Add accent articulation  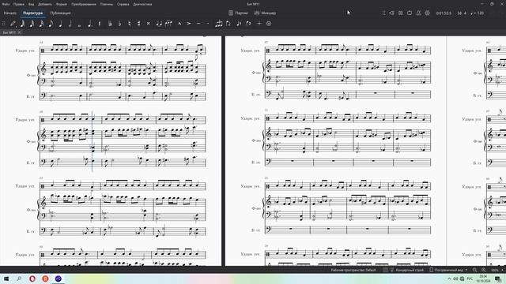[189, 24]
